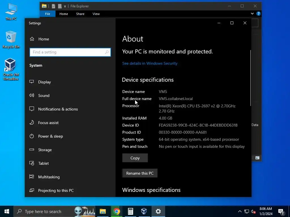Select Oracle VM VirtualBox desktop shortcut
The height and width of the screenshot is (217, 290).
pyautogui.click(x=11, y=70)
